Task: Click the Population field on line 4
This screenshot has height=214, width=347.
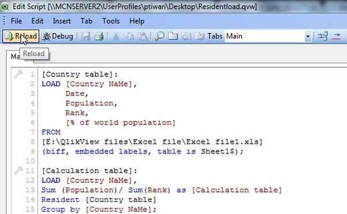Action: (x=90, y=103)
